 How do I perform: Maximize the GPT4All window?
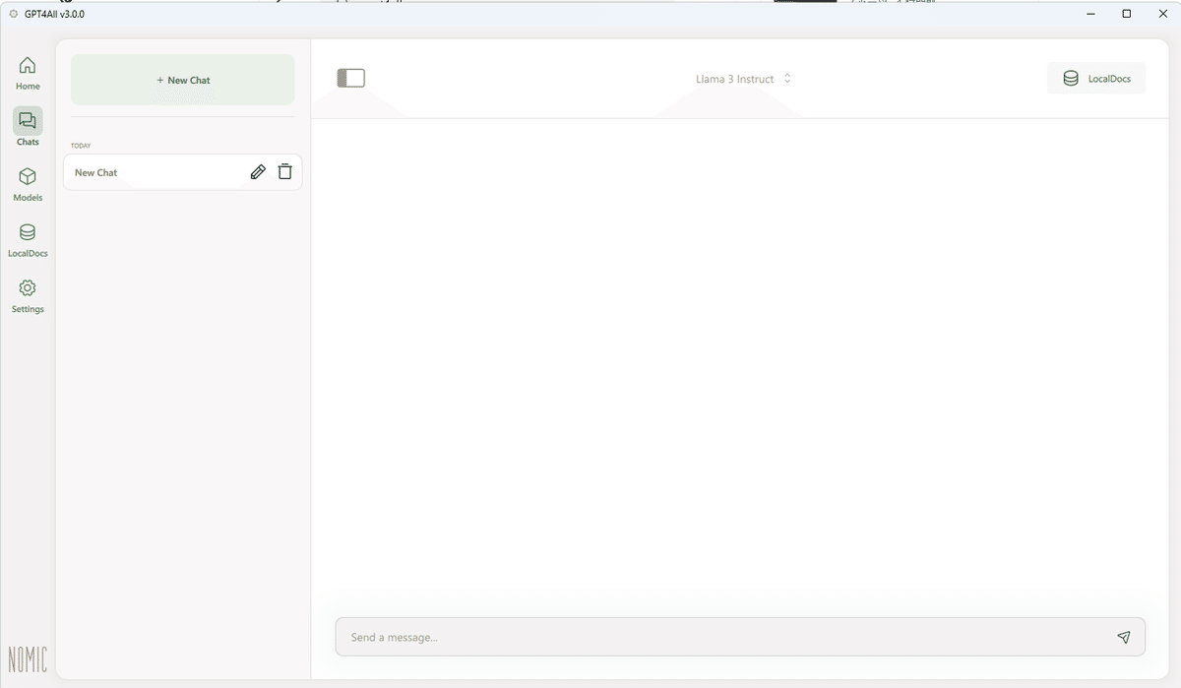[1127, 14]
